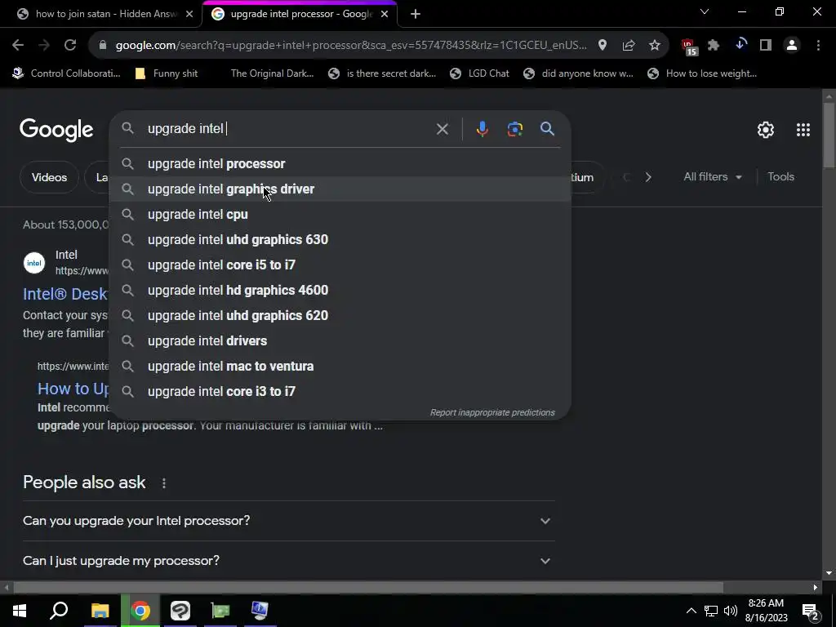Open the All filters dropdown
Viewport: 836px width, 627px height.
713,176
